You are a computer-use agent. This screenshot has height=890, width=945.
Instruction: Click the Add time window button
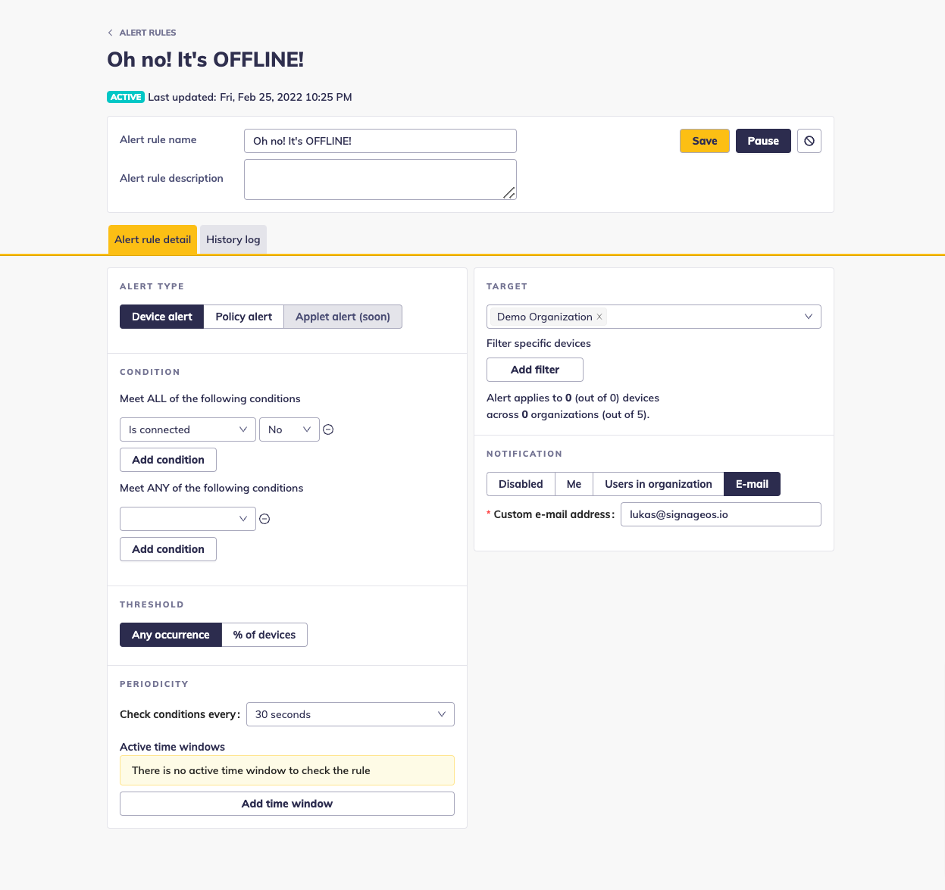coord(287,804)
